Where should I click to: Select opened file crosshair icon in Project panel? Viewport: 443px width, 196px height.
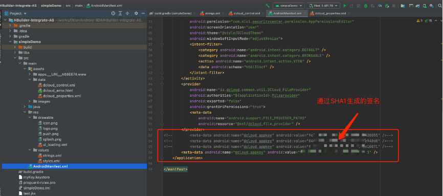coord(113,13)
